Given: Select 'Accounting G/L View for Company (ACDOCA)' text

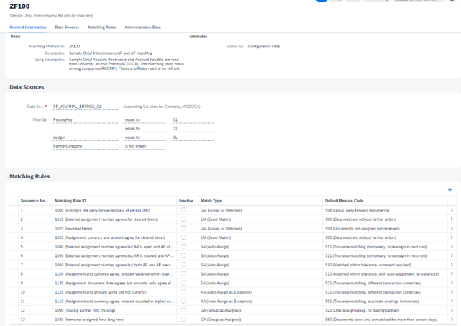Looking at the screenshot, I should click(161, 107).
